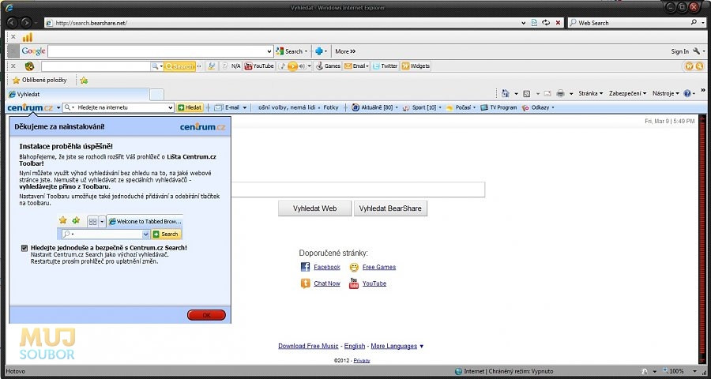This screenshot has height=379, width=711.
Task: Open the Free Games link
Action: click(x=379, y=267)
